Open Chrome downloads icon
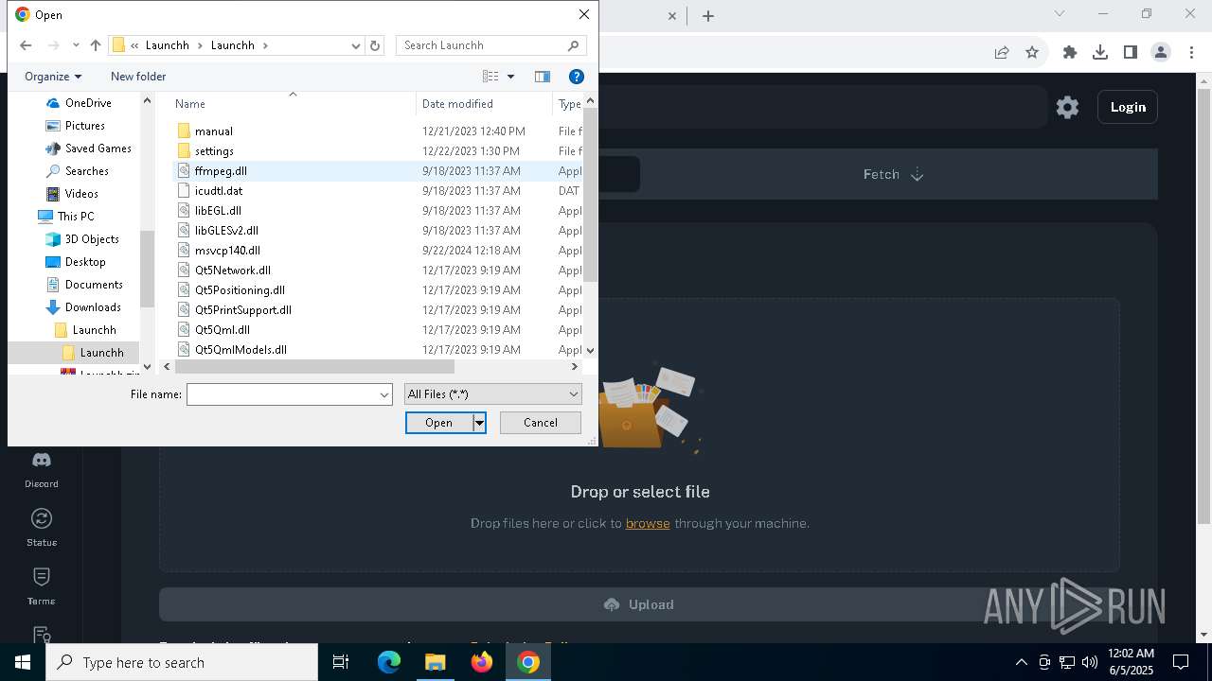The width and height of the screenshot is (1212, 681). coord(1100,52)
